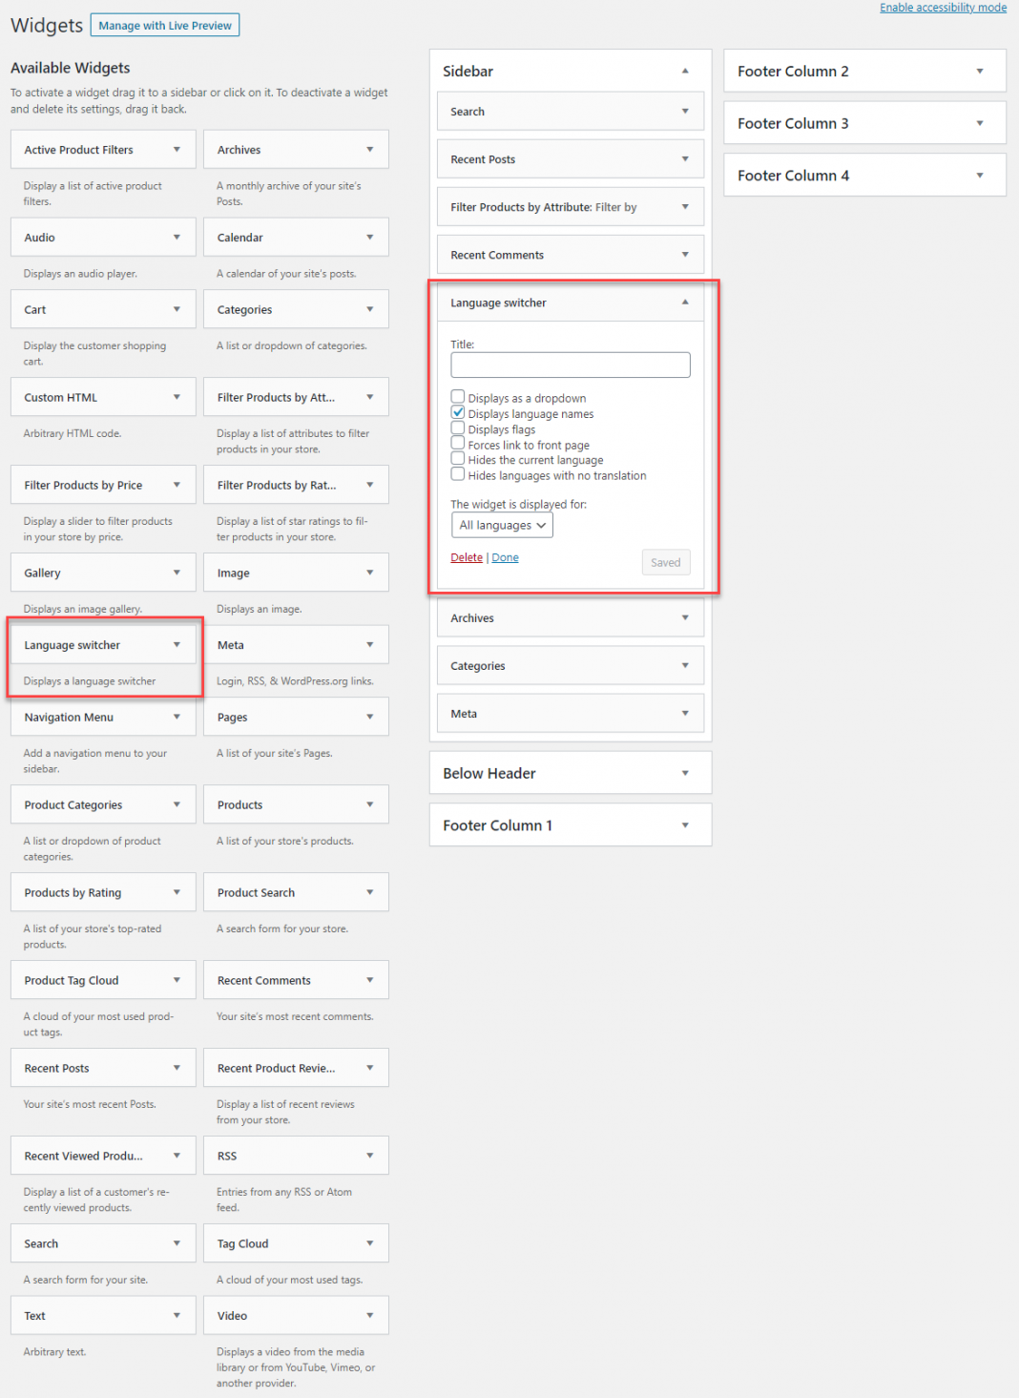Open the All languages dropdown
Screen dimensions: 1019x1398
point(502,526)
